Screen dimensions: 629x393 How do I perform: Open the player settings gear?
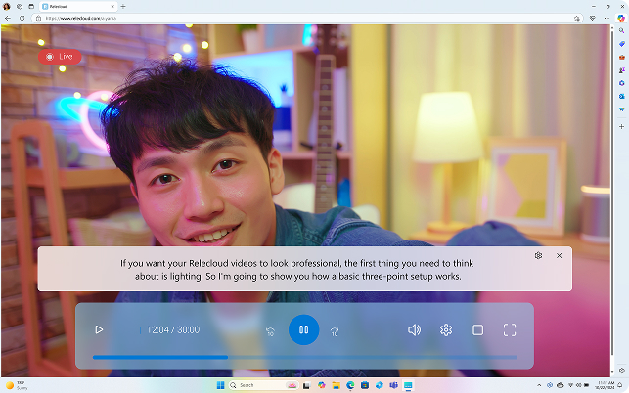coord(446,329)
